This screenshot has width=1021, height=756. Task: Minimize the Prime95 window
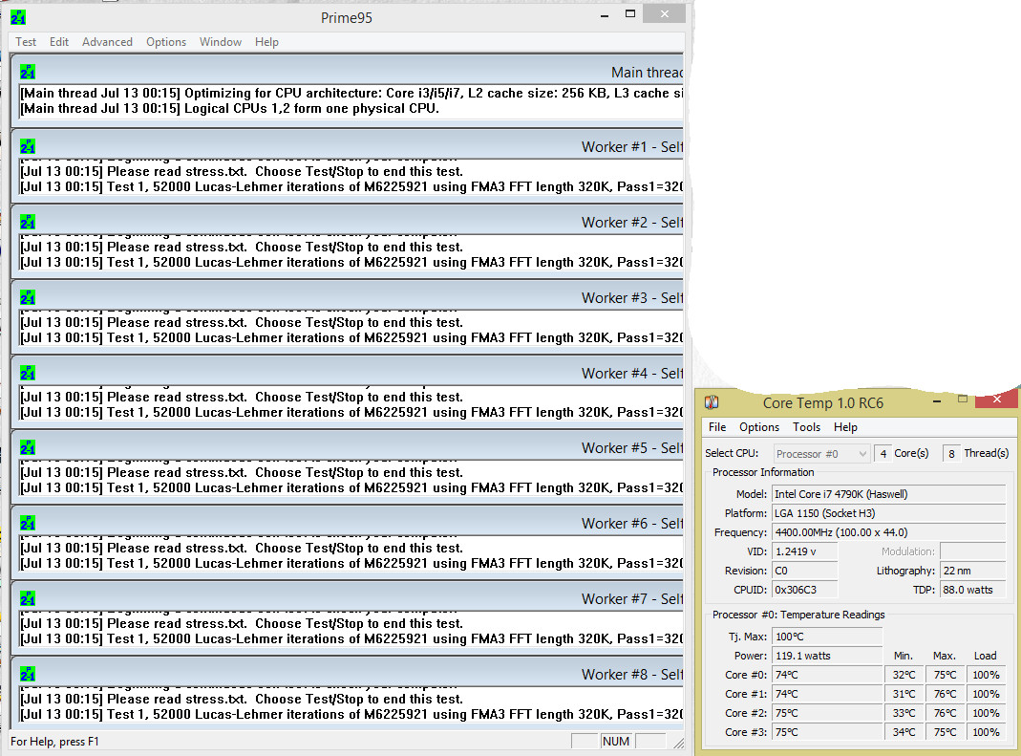click(605, 15)
